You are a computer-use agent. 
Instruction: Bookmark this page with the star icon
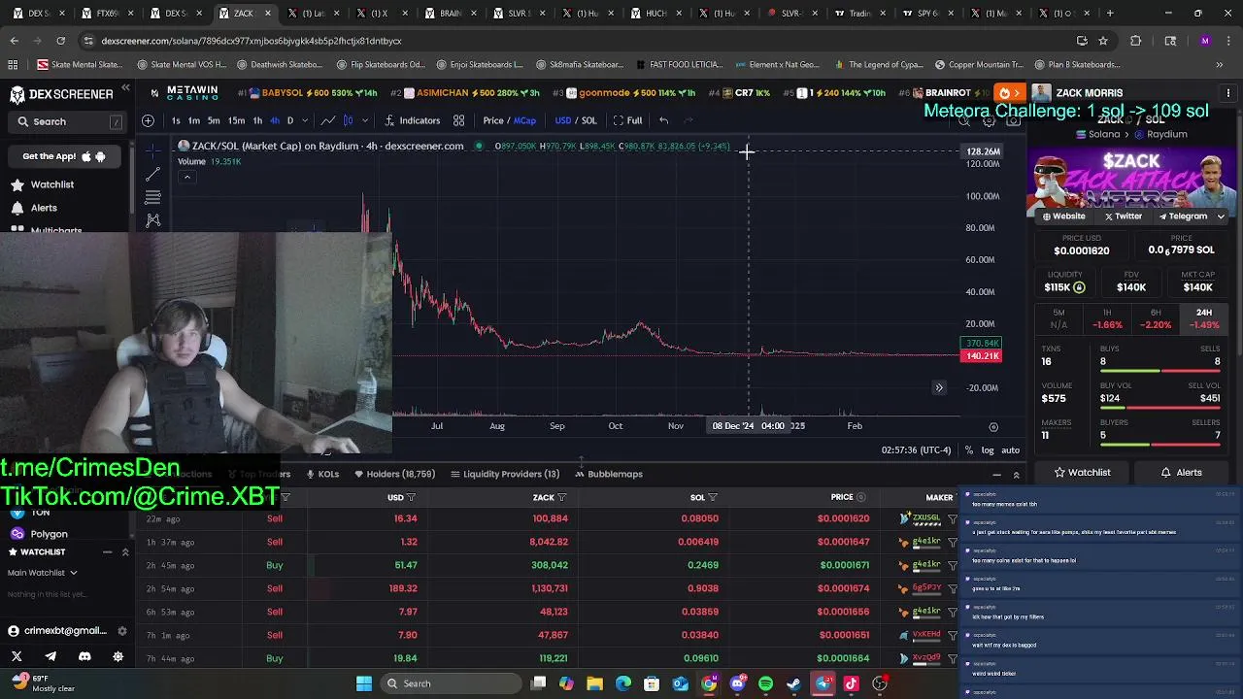(1103, 41)
